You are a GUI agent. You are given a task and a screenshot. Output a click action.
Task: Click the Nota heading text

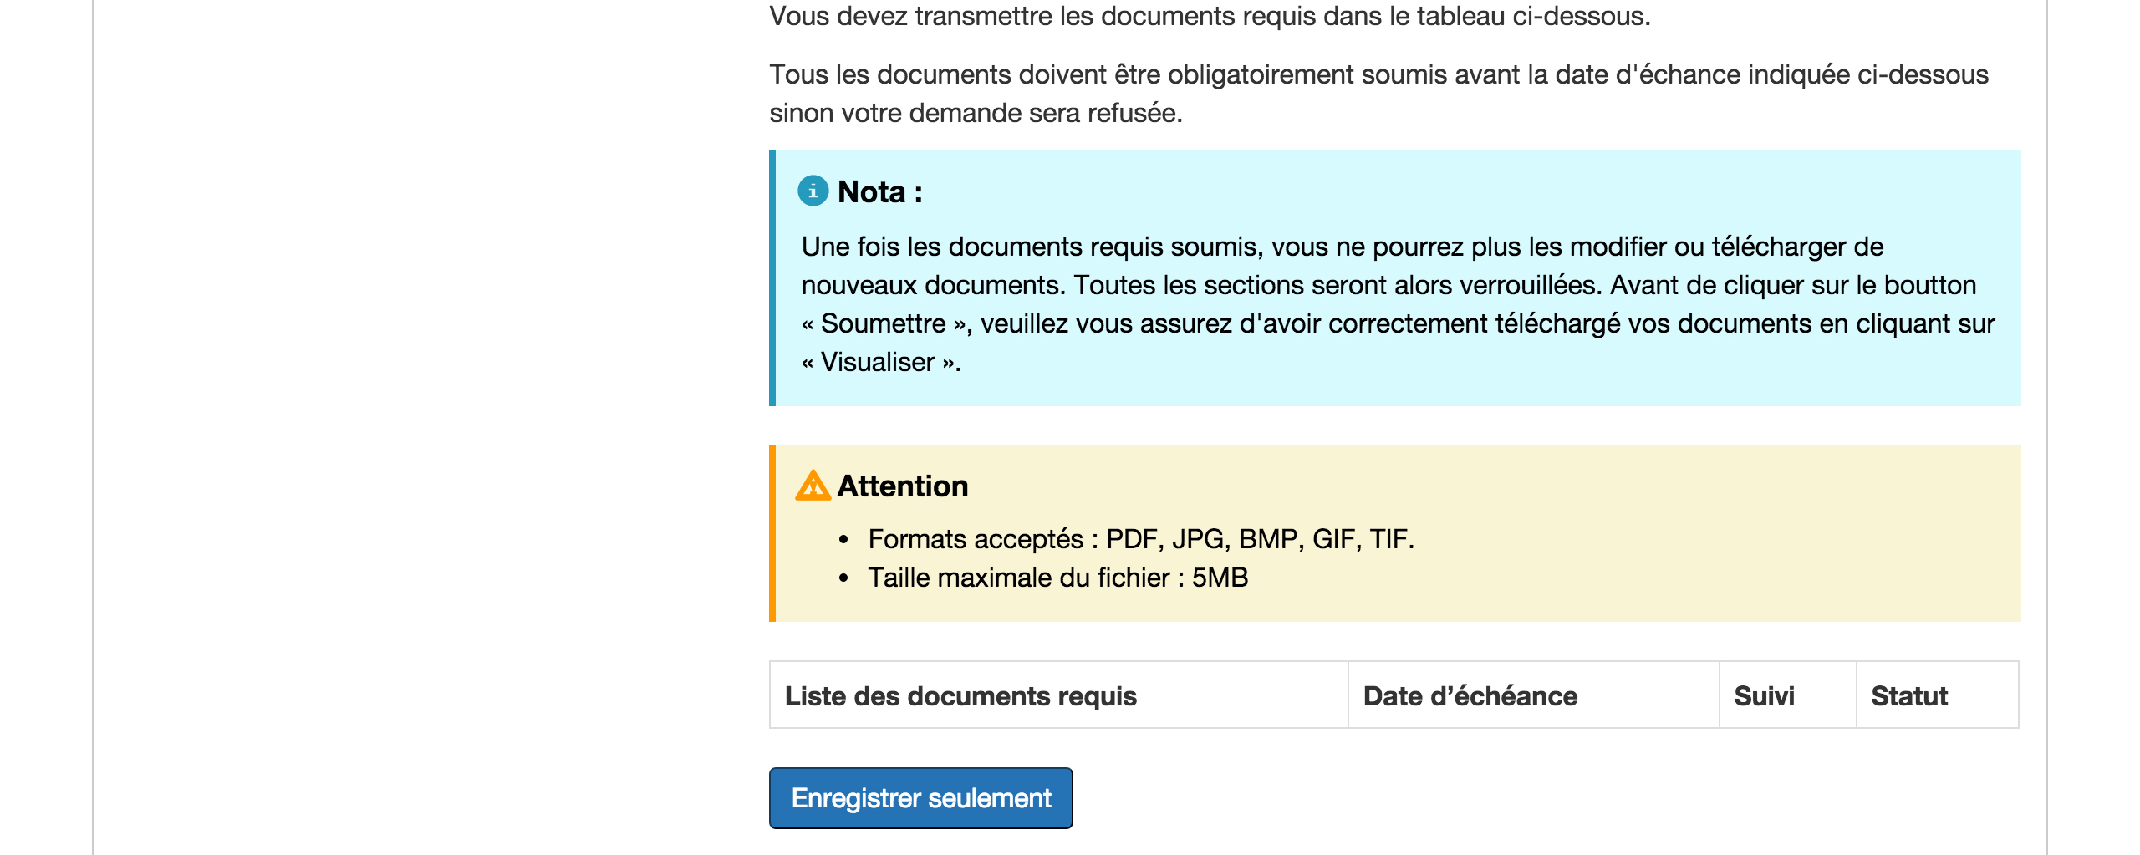(x=879, y=192)
